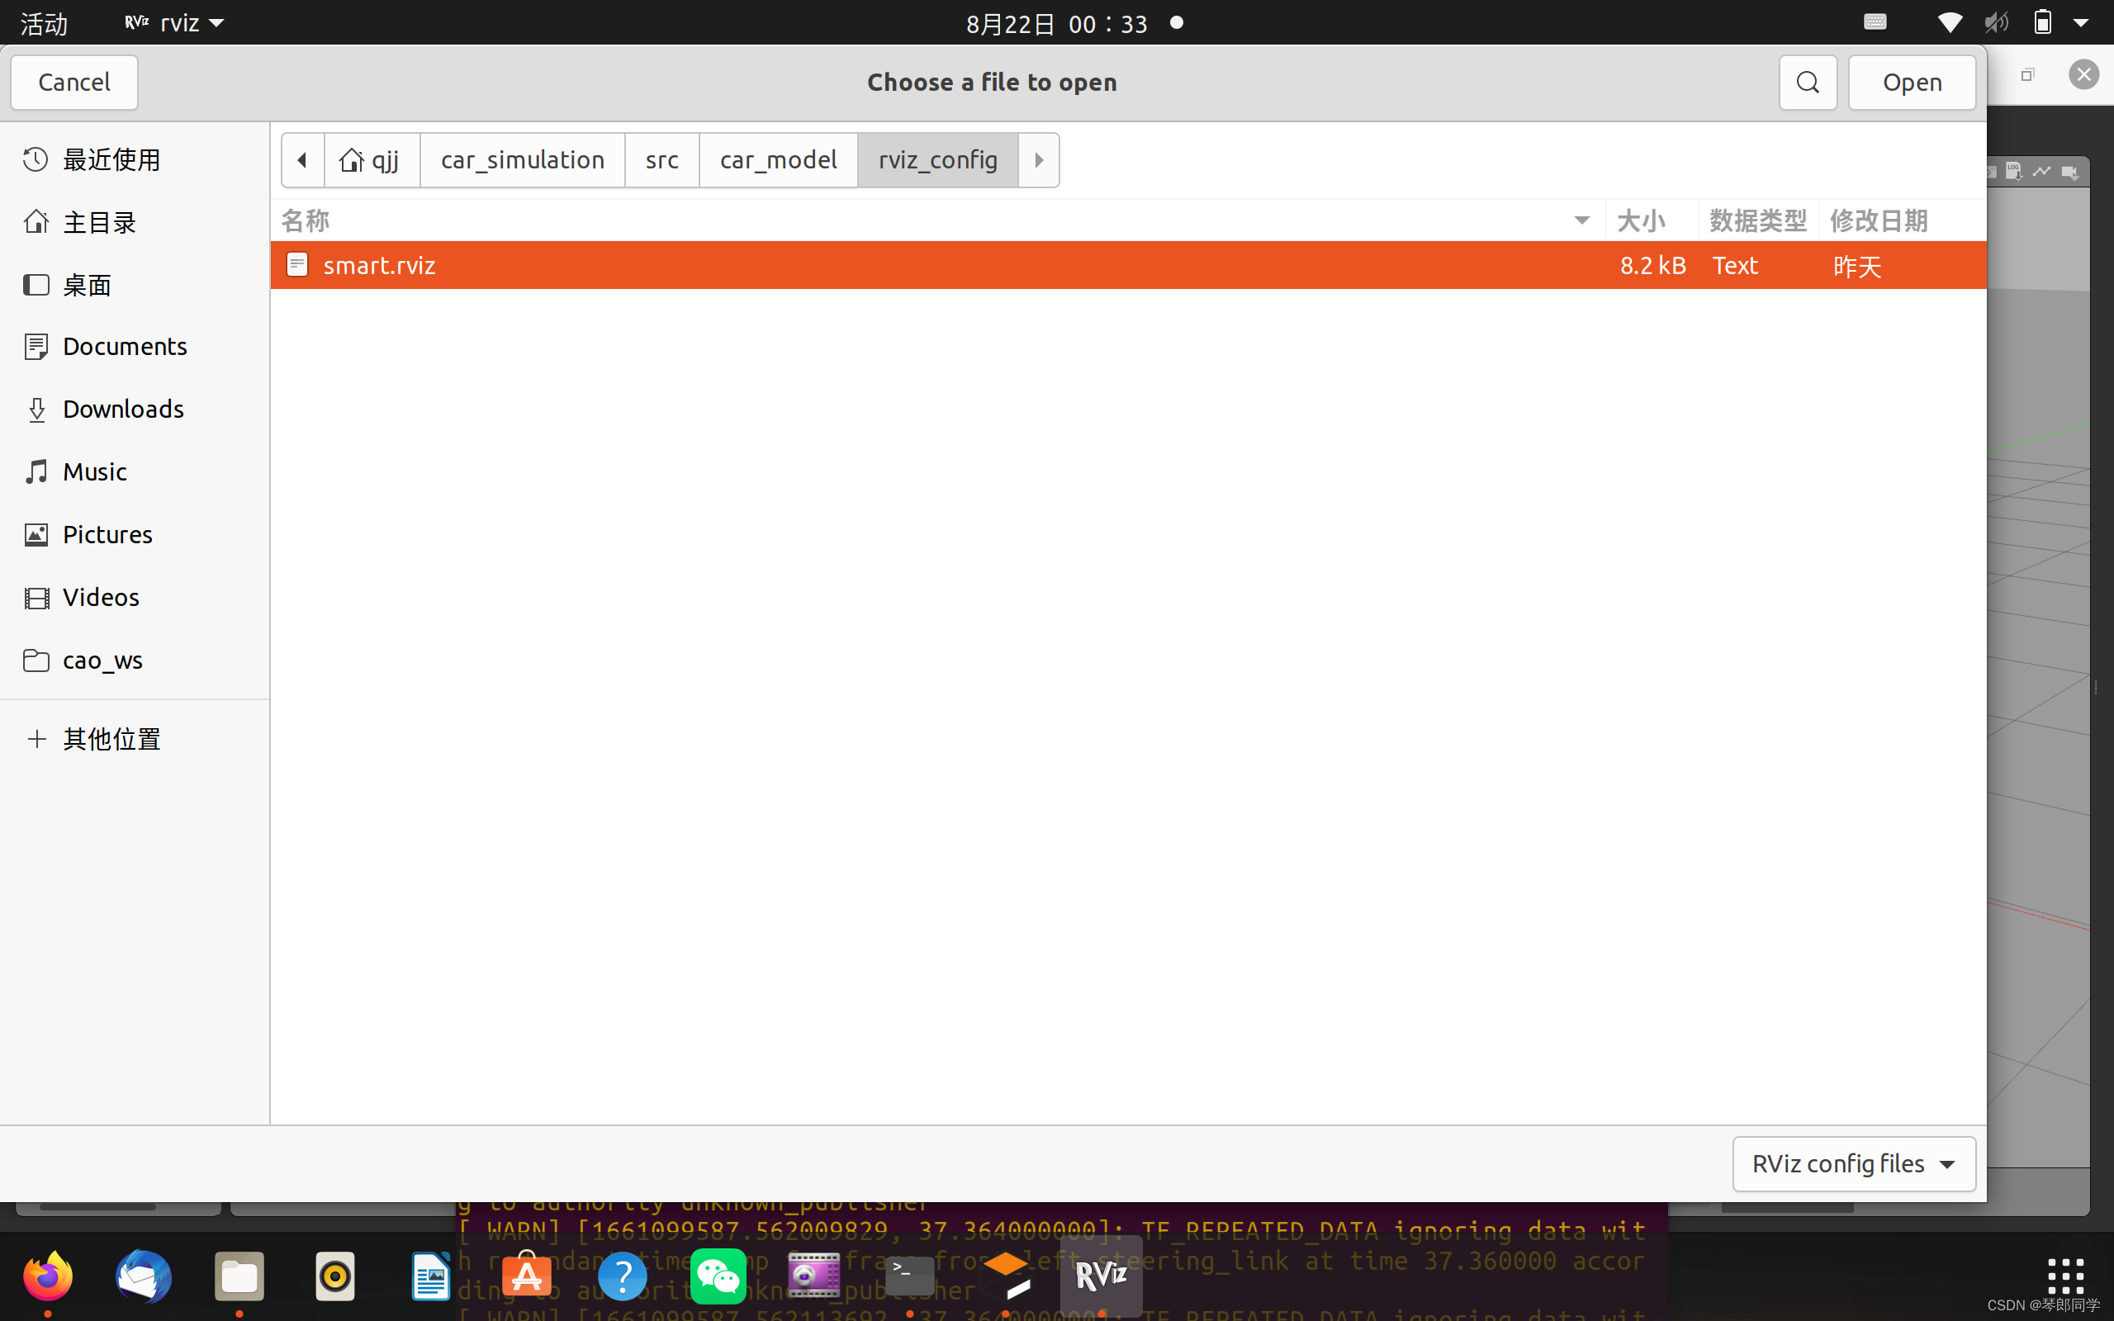Open the Terminal dock icon
The width and height of the screenshot is (2114, 1321).
[909, 1276]
